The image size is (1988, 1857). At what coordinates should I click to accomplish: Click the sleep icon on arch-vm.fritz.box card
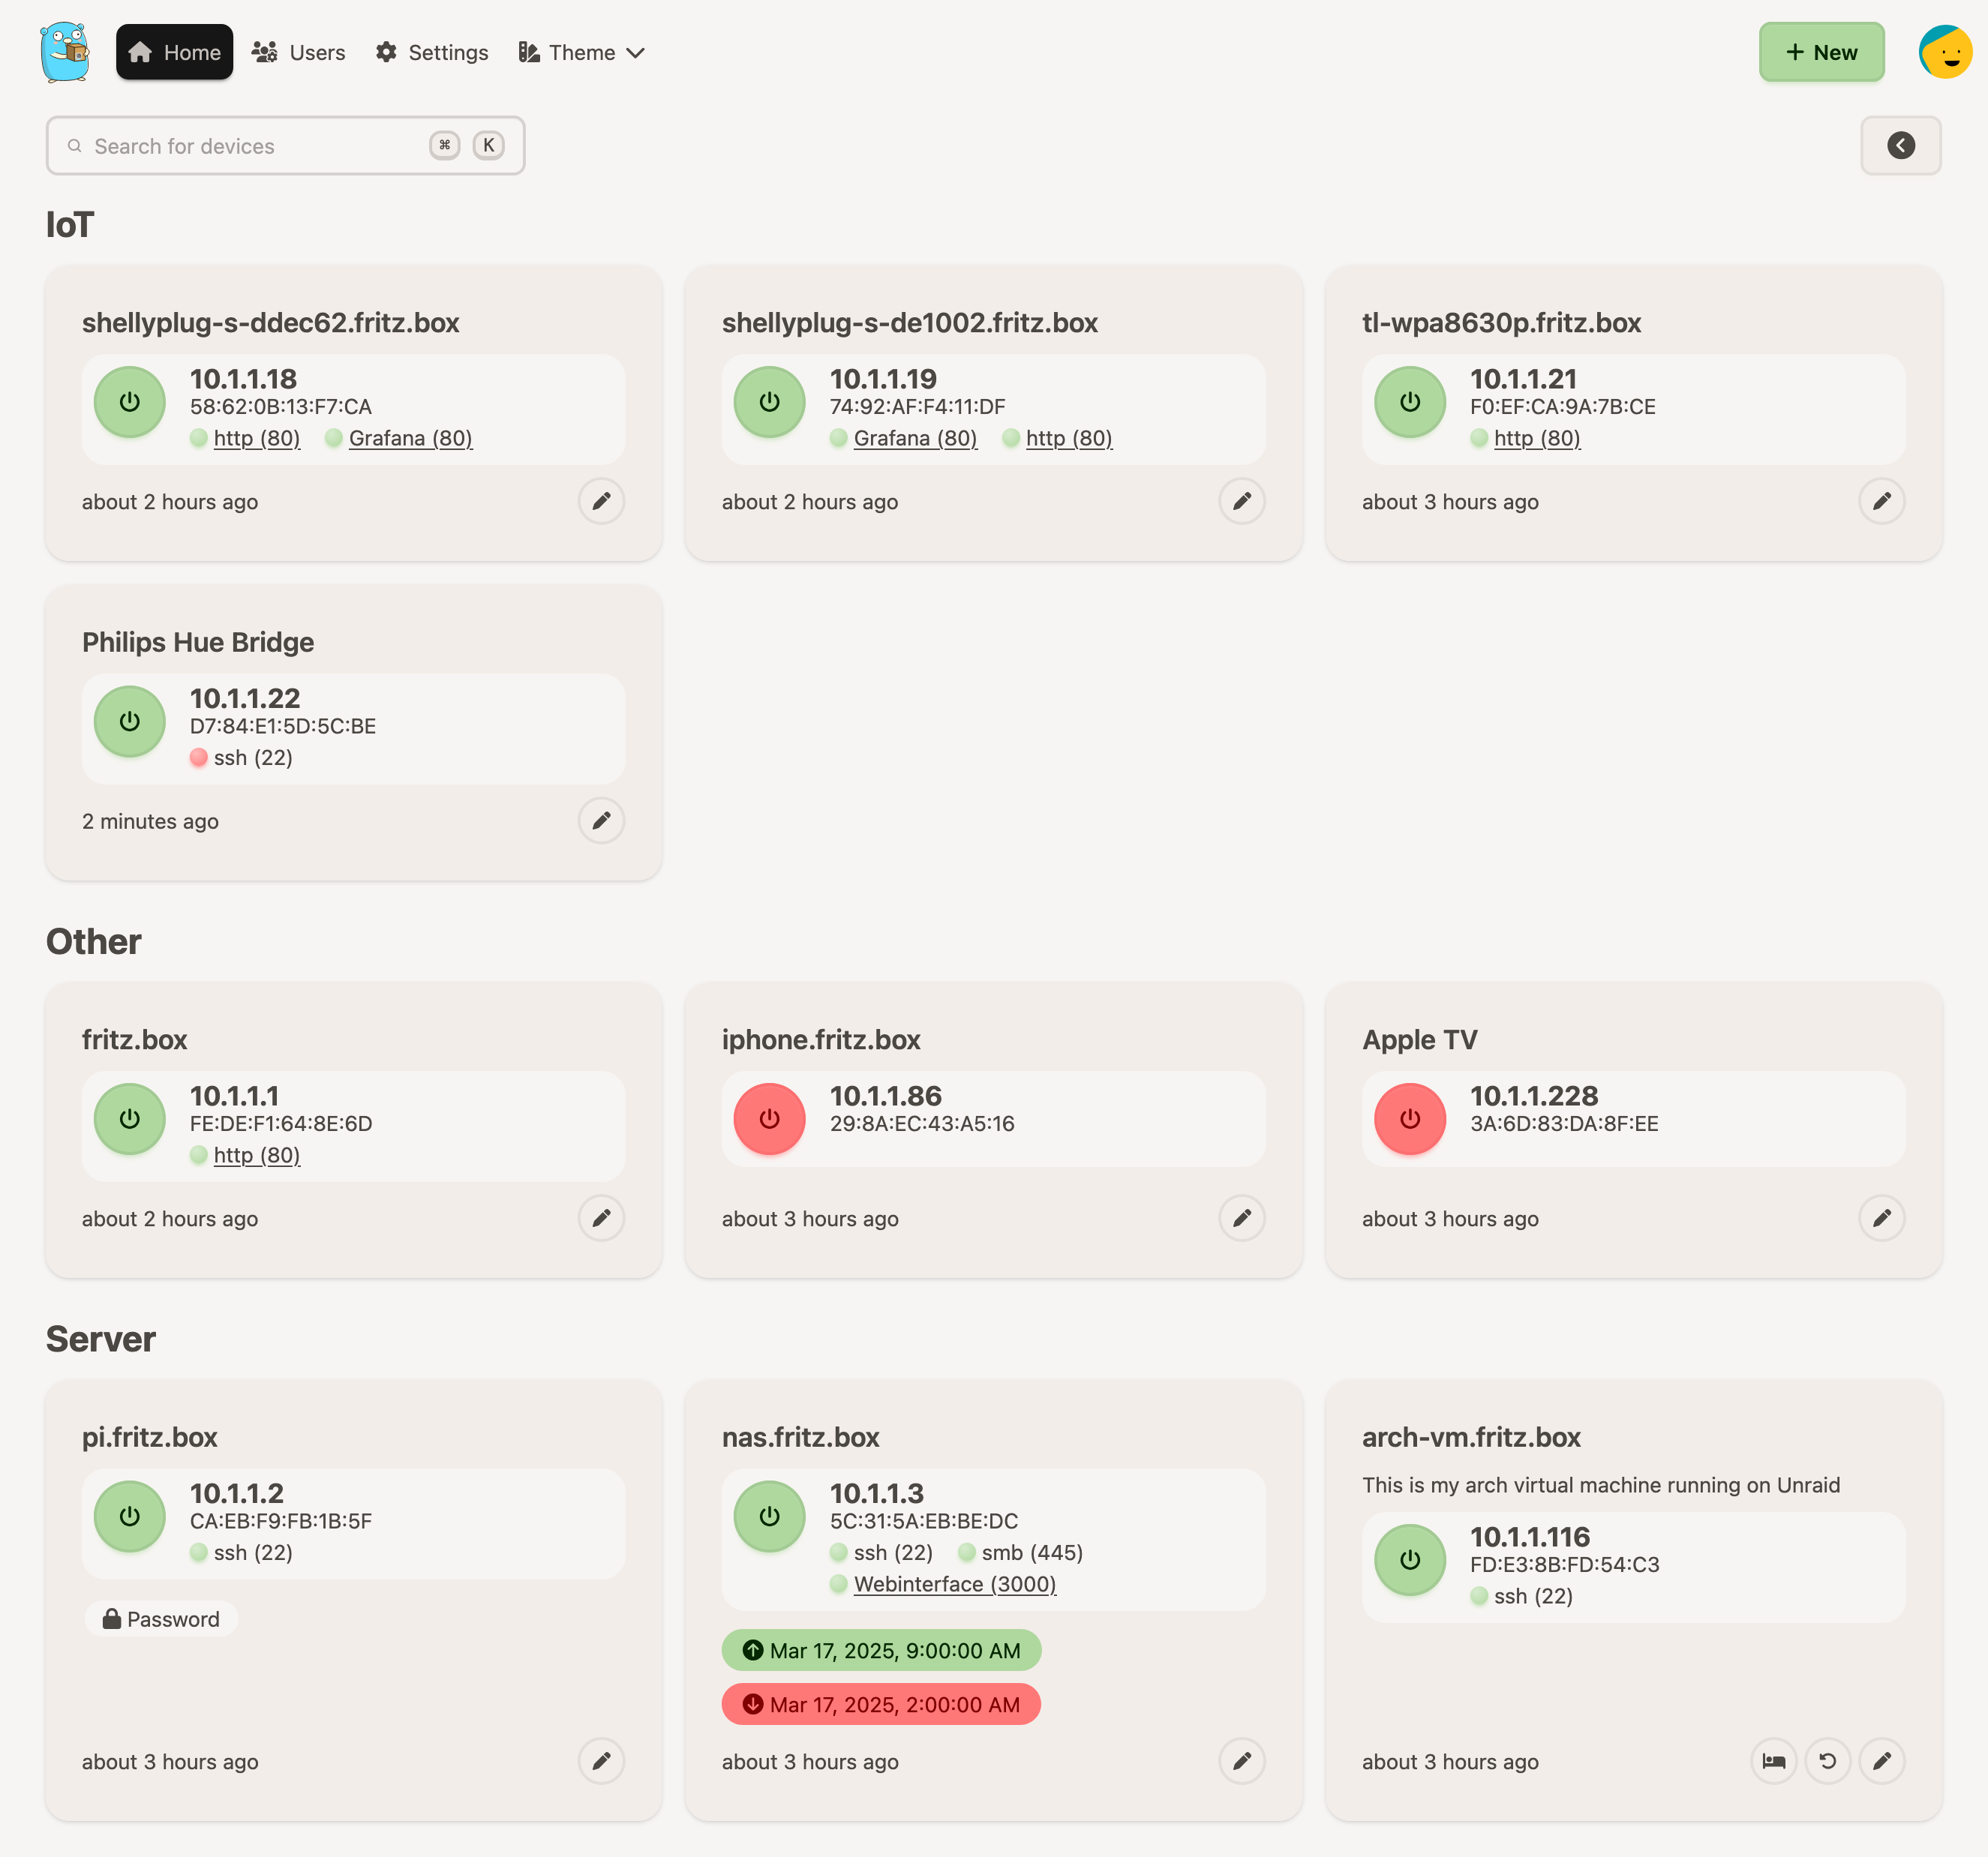[x=1773, y=1761]
